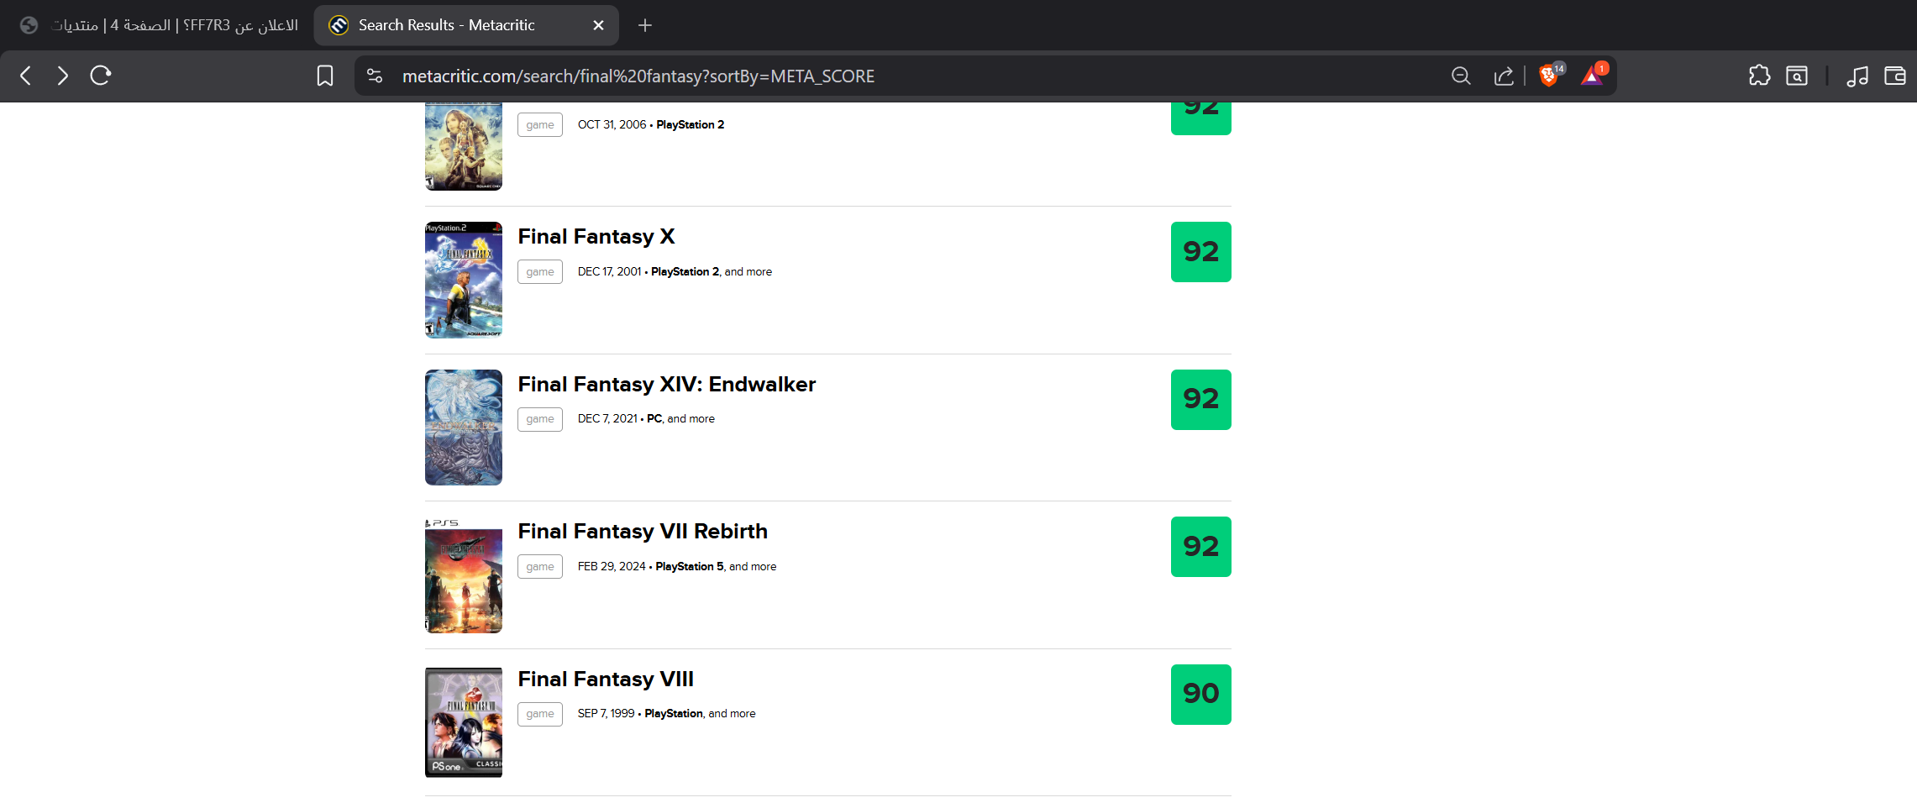Open Brave Shields lion icon
1917x808 pixels.
[x=1551, y=75]
